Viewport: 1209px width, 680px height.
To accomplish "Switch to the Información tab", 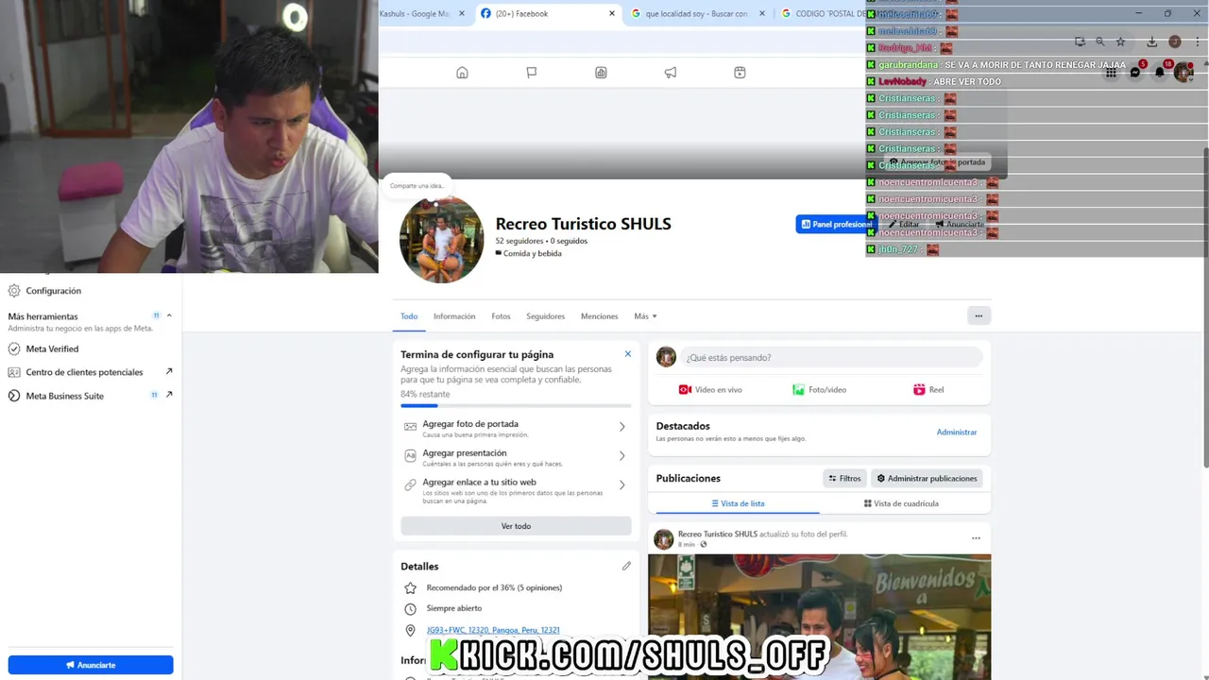I will tap(454, 316).
